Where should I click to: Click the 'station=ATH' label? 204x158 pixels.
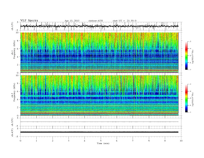coord(96,21)
